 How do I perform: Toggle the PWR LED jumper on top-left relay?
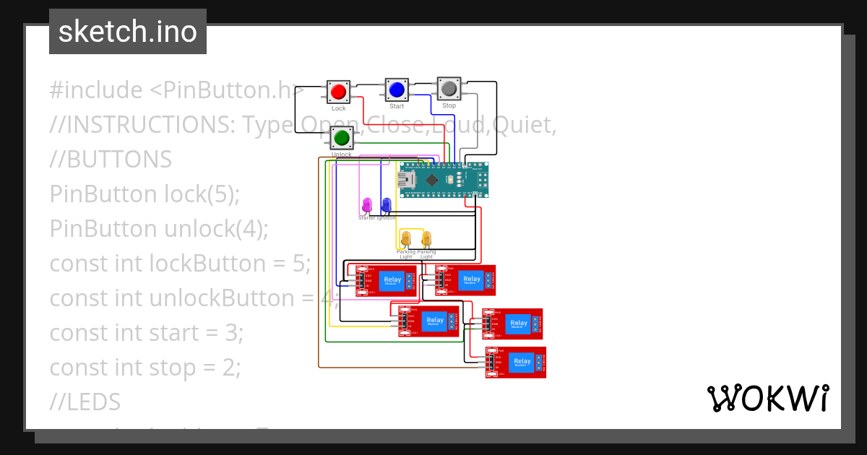(x=362, y=269)
